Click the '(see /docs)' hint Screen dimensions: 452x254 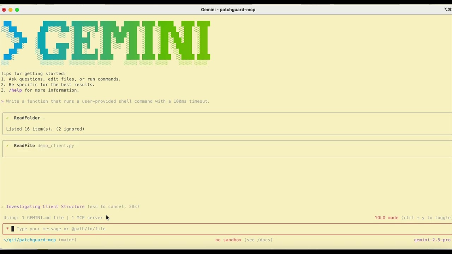[258, 240]
